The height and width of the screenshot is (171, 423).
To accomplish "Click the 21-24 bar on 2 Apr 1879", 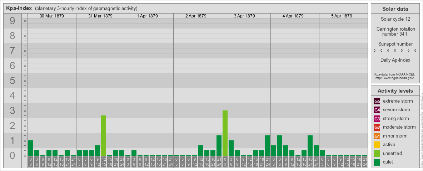I will (x=219, y=145).
